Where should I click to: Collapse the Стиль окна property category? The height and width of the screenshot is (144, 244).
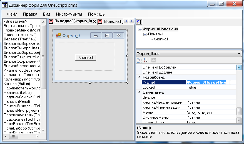[x=139, y=92]
